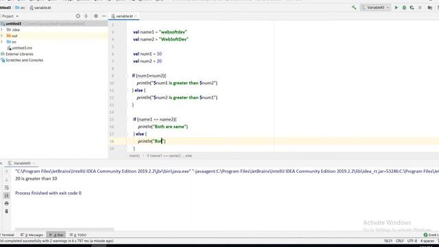Open Project panel gear settings
This screenshot has width=439, height=247.
[x=96, y=16]
